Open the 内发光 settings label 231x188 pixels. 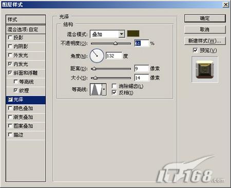tap(21, 64)
